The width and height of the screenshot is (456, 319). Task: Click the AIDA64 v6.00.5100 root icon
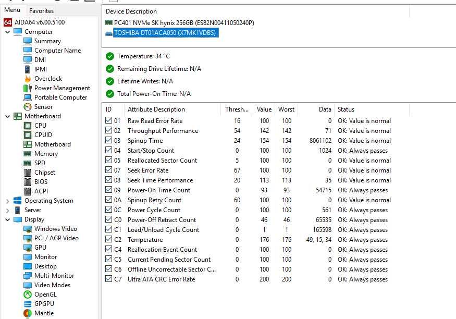8,22
